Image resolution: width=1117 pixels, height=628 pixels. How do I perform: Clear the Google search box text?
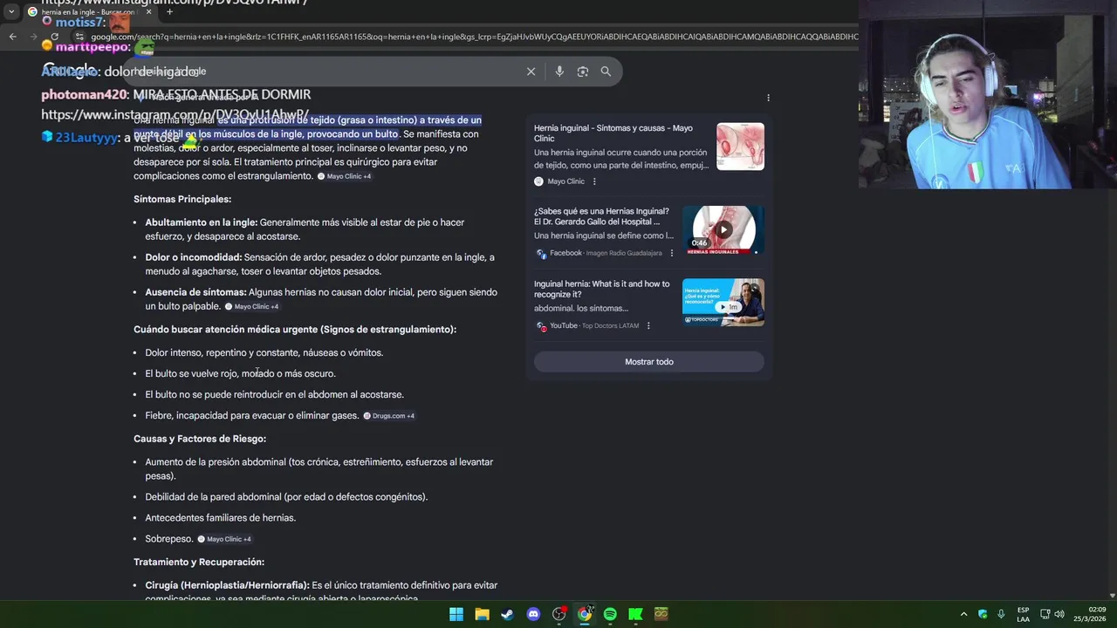pos(531,72)
